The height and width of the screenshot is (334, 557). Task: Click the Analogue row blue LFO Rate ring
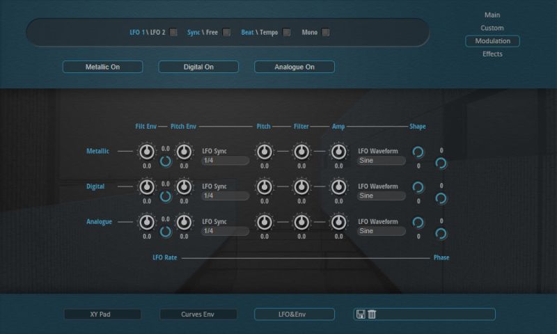tap(166, 232)
